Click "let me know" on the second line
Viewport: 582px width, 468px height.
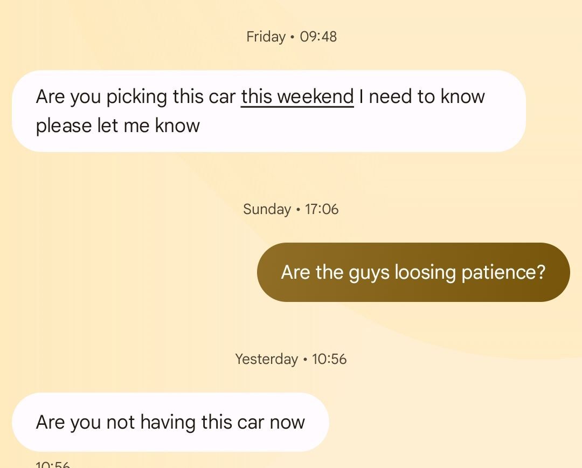click(x=149, y=126)
